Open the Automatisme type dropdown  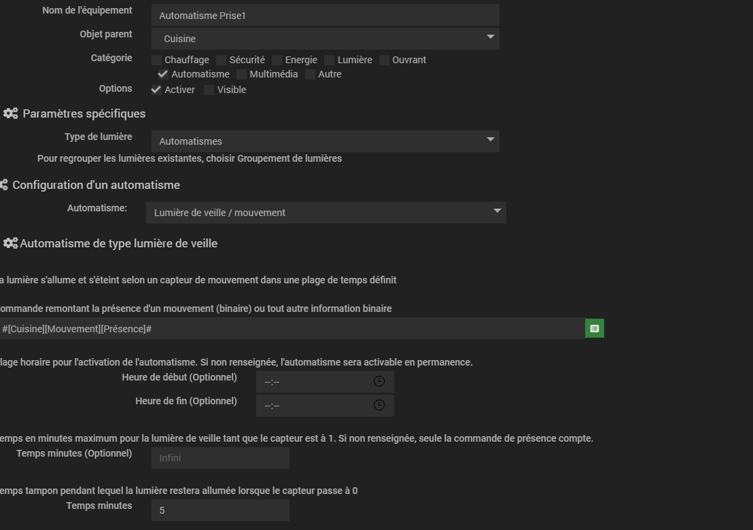tap(326, 213)
